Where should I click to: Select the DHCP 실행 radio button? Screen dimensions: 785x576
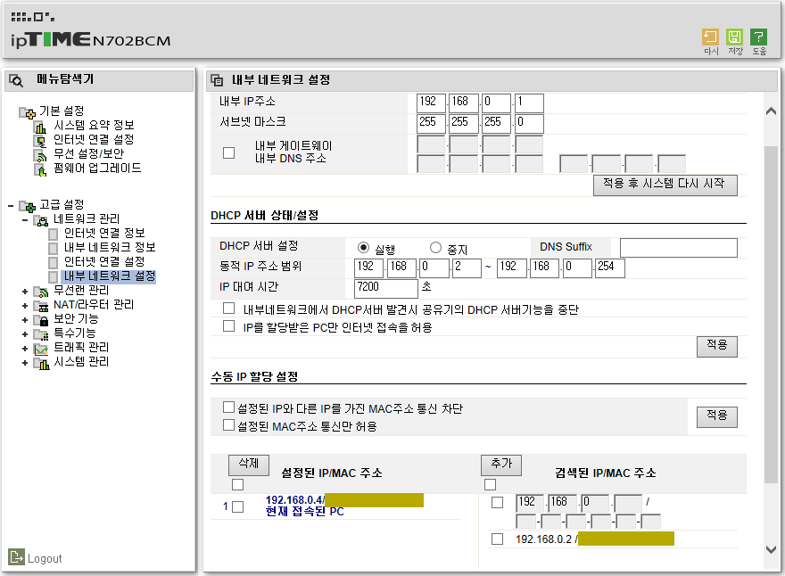pyautogui.click(x=363, y=248)
